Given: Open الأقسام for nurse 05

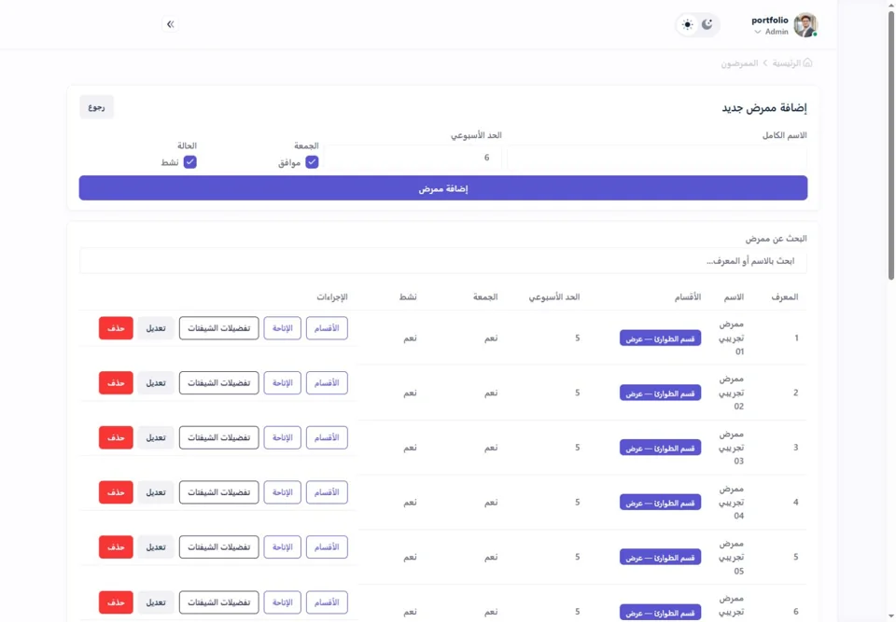Looking at the screenshot, I should (x=327, y=547).
